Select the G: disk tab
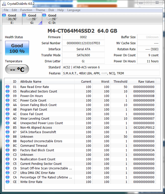 coord(32,19)
